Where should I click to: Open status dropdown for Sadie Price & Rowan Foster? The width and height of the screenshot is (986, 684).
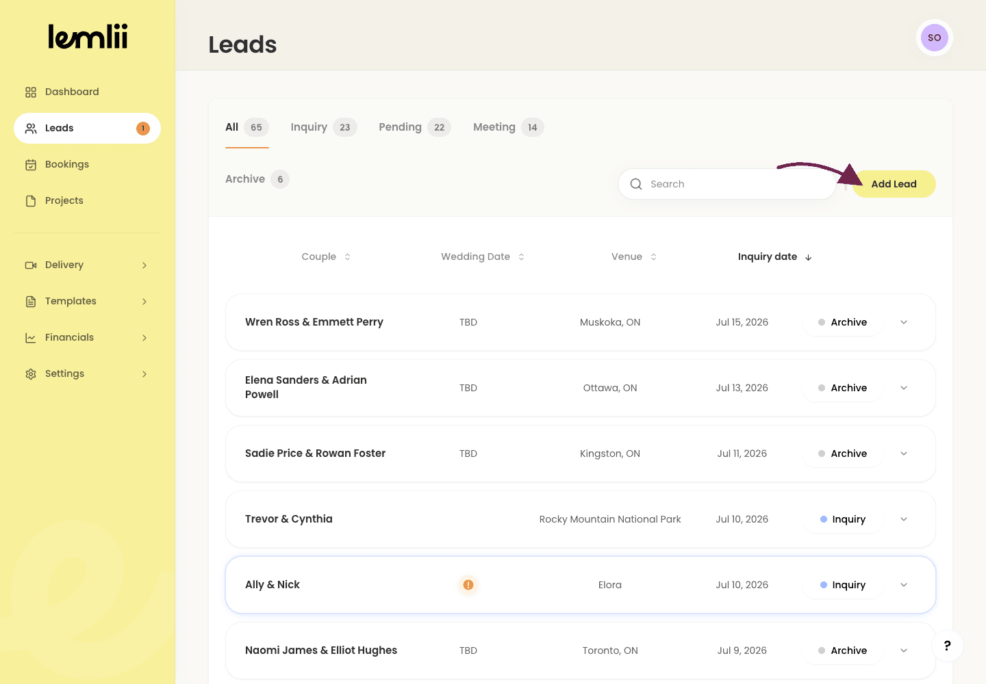(904, 453)
